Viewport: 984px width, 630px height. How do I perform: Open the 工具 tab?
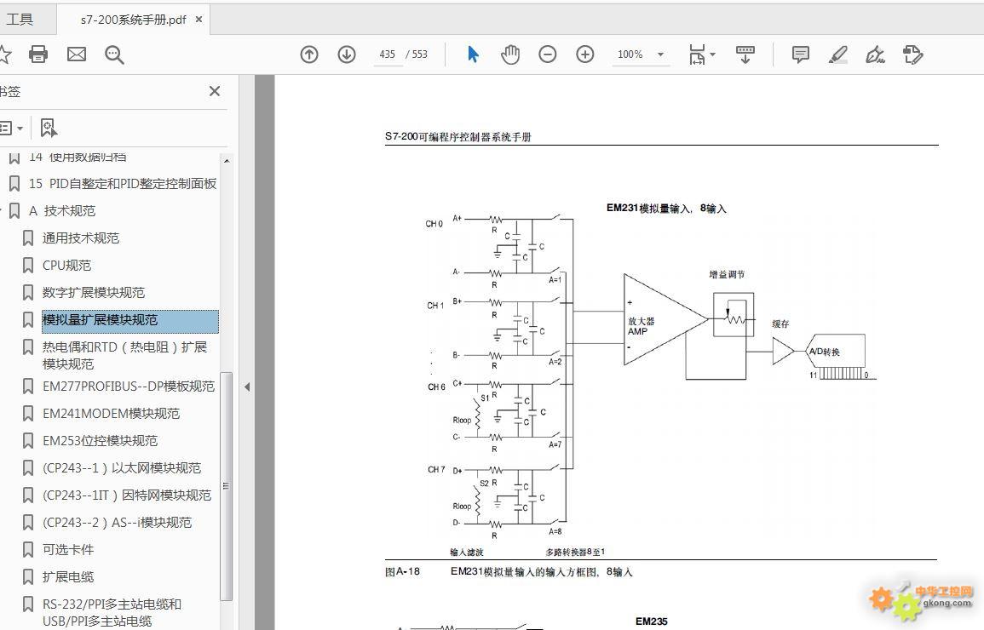click(x=20, y=20)
